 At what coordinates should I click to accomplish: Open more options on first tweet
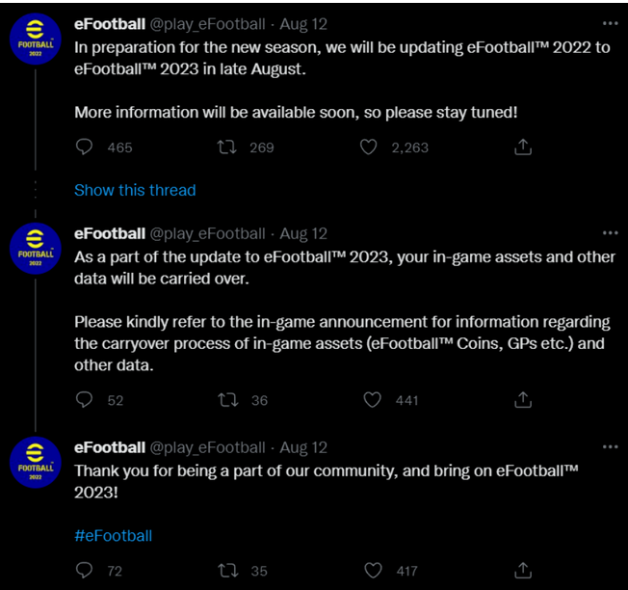(x=610, y=24)
